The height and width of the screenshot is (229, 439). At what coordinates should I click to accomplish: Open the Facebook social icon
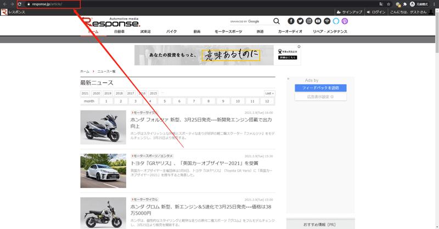291,21
